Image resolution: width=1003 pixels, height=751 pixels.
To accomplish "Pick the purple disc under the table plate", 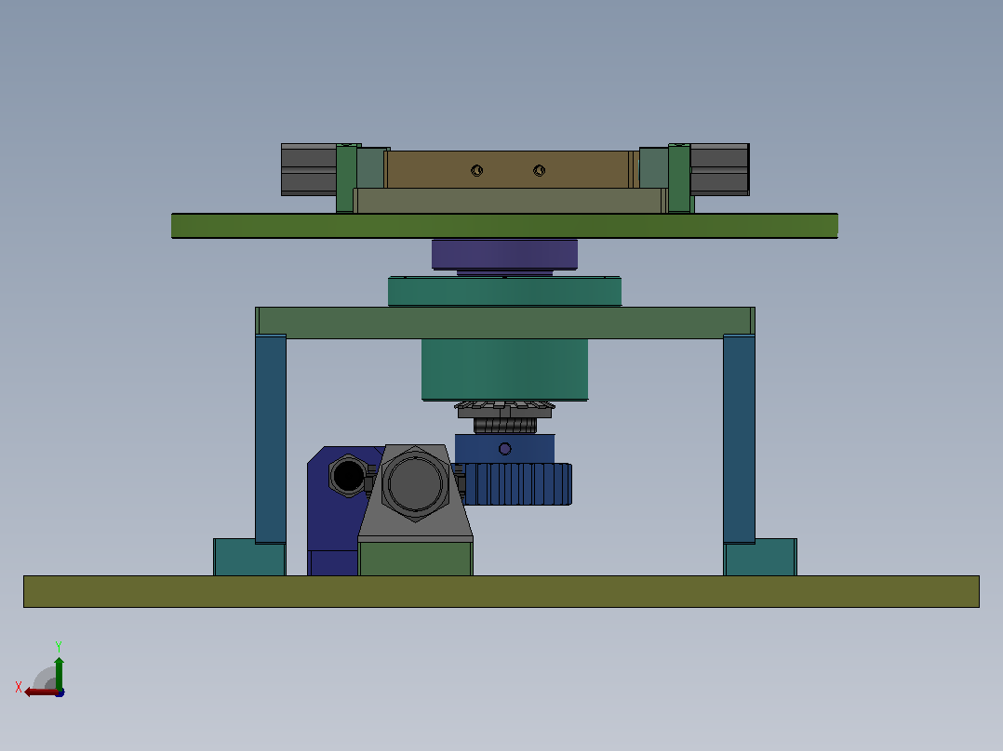I will click(504, 255).
